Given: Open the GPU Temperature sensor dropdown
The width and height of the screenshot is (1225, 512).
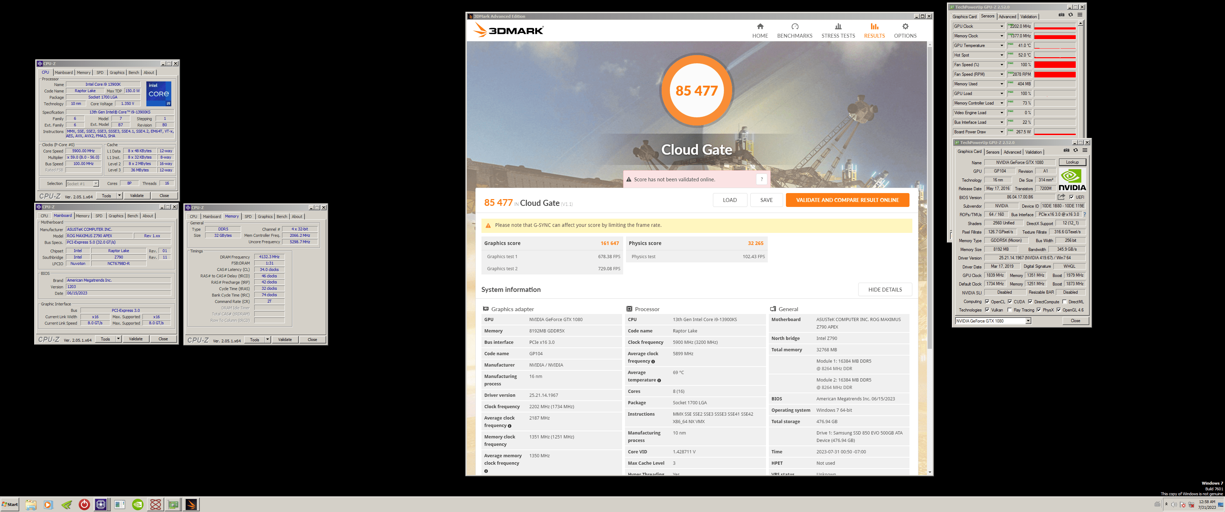Looking at the screenshot, I should [x=1001, y=46].
